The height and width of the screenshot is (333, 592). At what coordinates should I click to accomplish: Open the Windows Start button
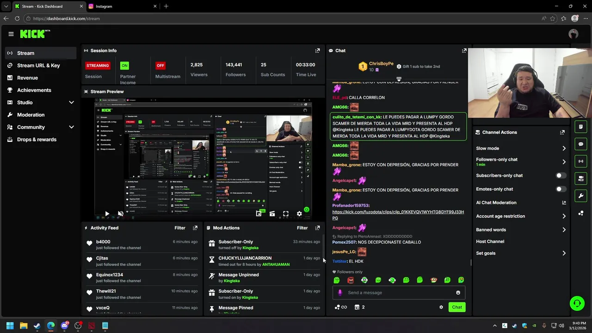point(10,326)
